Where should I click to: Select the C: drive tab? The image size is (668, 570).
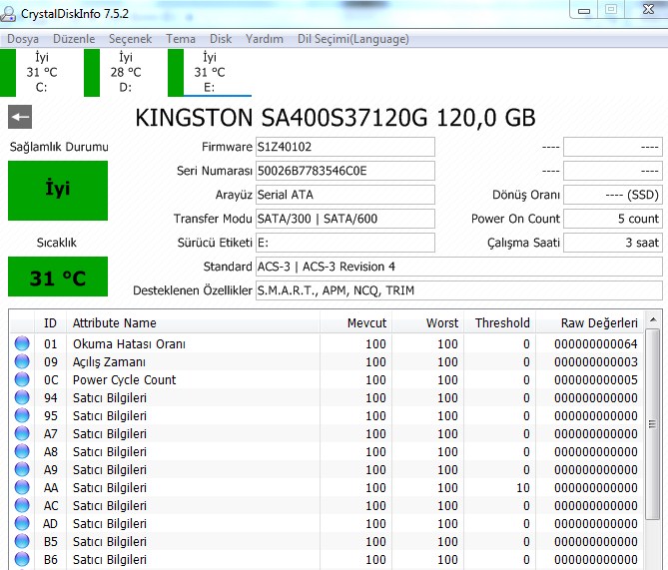(41, 72)
